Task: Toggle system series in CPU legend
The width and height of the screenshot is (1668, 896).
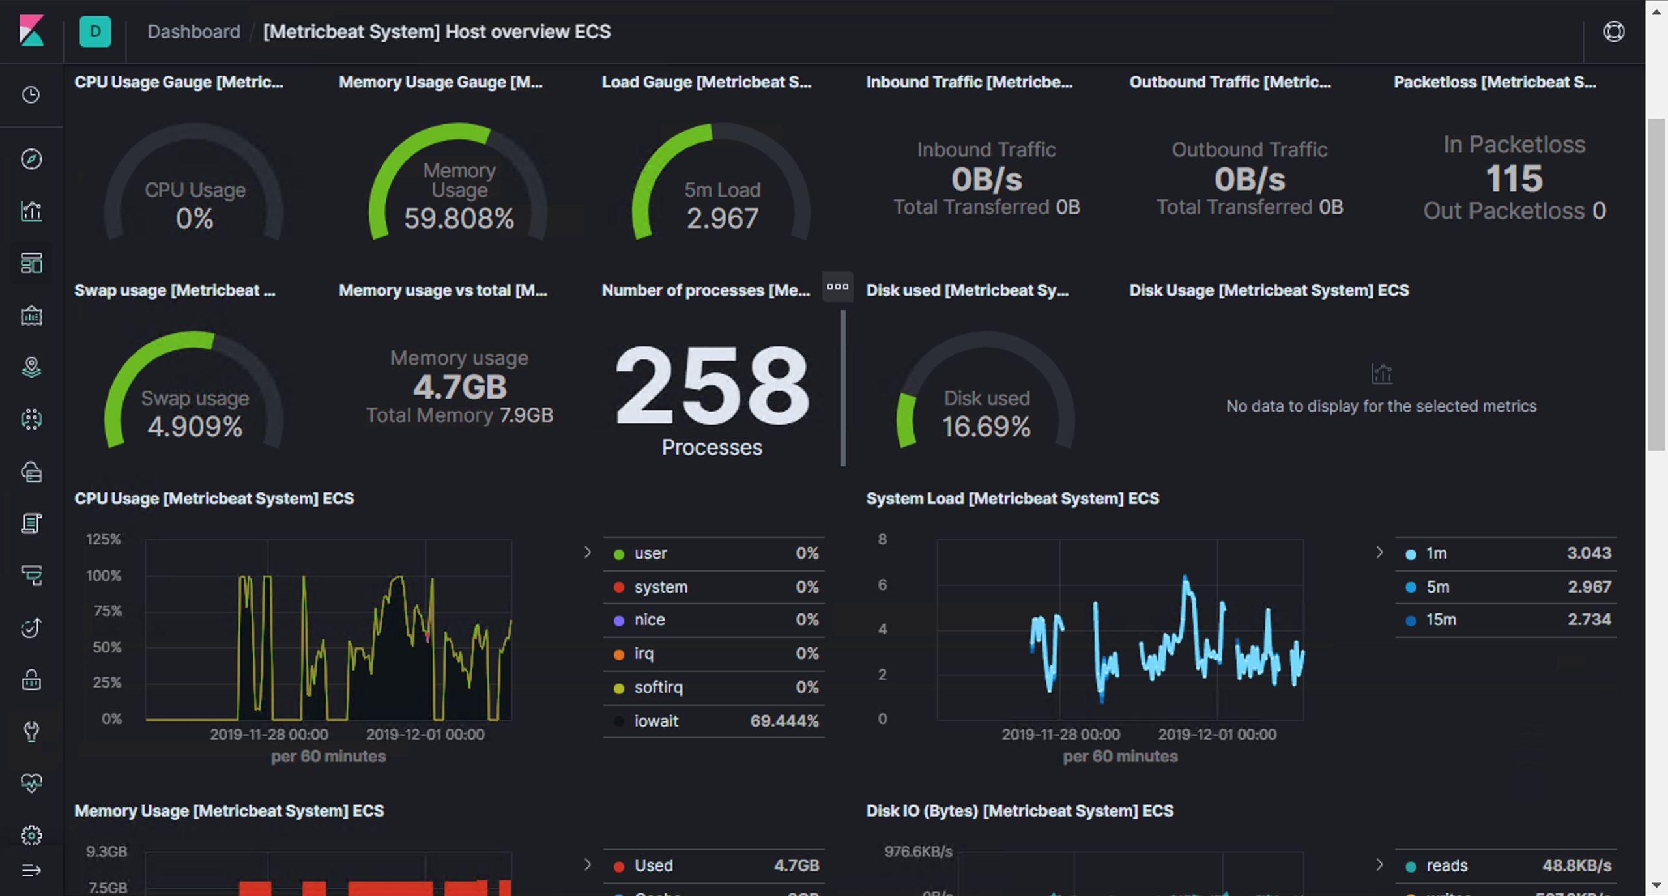Action: (714, 587)
